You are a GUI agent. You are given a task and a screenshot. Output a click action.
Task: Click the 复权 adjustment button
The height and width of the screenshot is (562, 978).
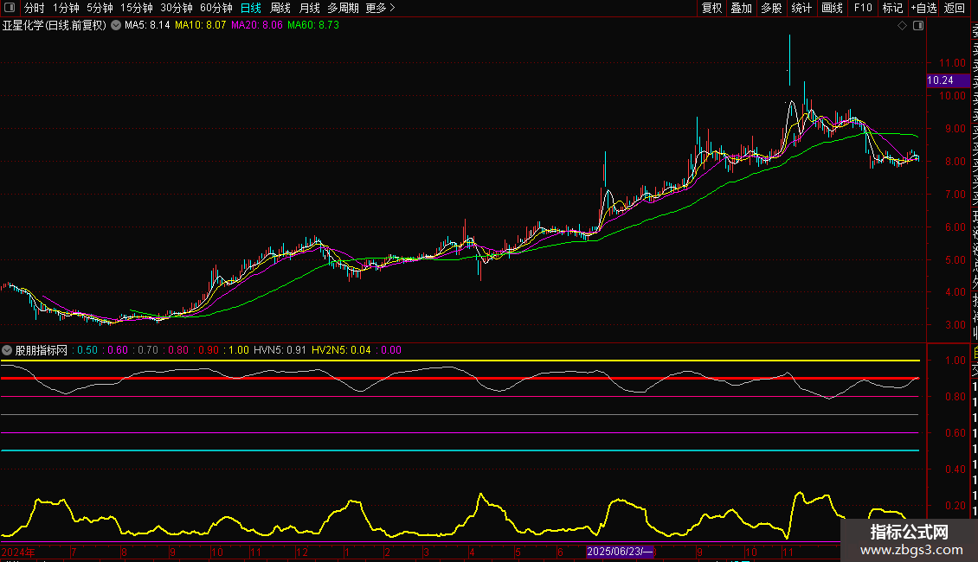point(711,8)
